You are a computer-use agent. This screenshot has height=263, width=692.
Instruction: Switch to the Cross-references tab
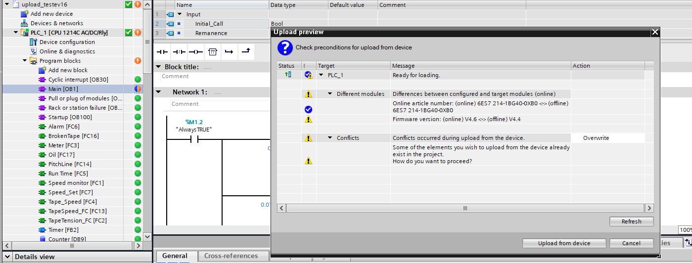(x=231, y=256)
